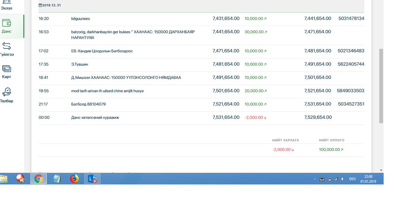Open Windows Explorer folder in taskbar
Image resolution: width=394 pixels, height=222 pixels.
[3, 179]
